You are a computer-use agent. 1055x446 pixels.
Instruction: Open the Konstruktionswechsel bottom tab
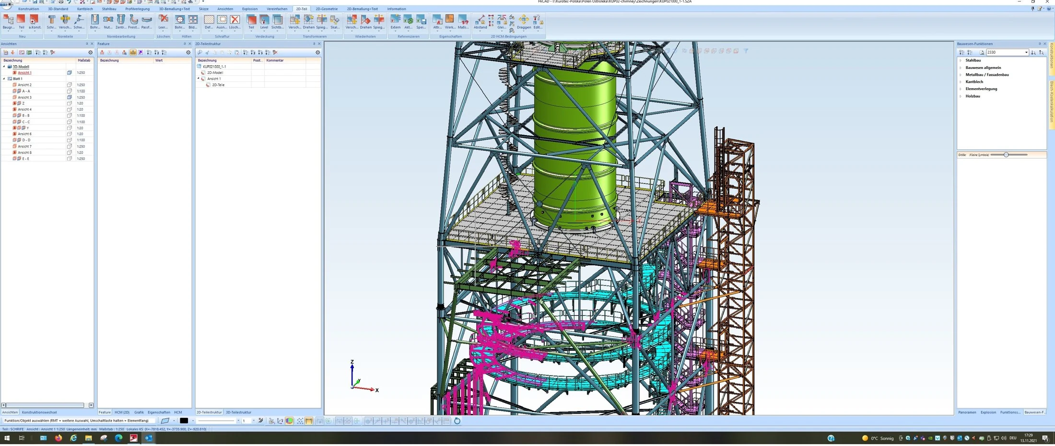(x=39, y=412)
